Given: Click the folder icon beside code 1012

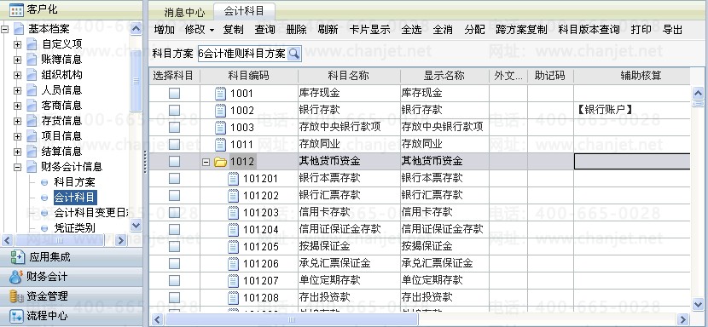Looking at the screenshot, I should [x=220, y=162].
